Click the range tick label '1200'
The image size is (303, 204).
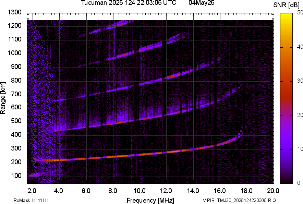click(14, 25)
